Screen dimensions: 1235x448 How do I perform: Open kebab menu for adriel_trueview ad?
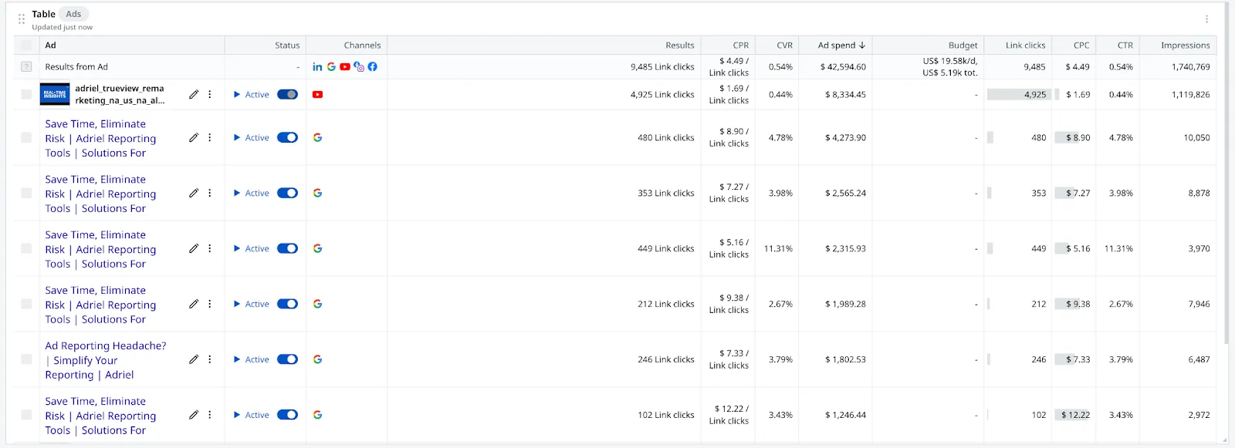(209, 95)
